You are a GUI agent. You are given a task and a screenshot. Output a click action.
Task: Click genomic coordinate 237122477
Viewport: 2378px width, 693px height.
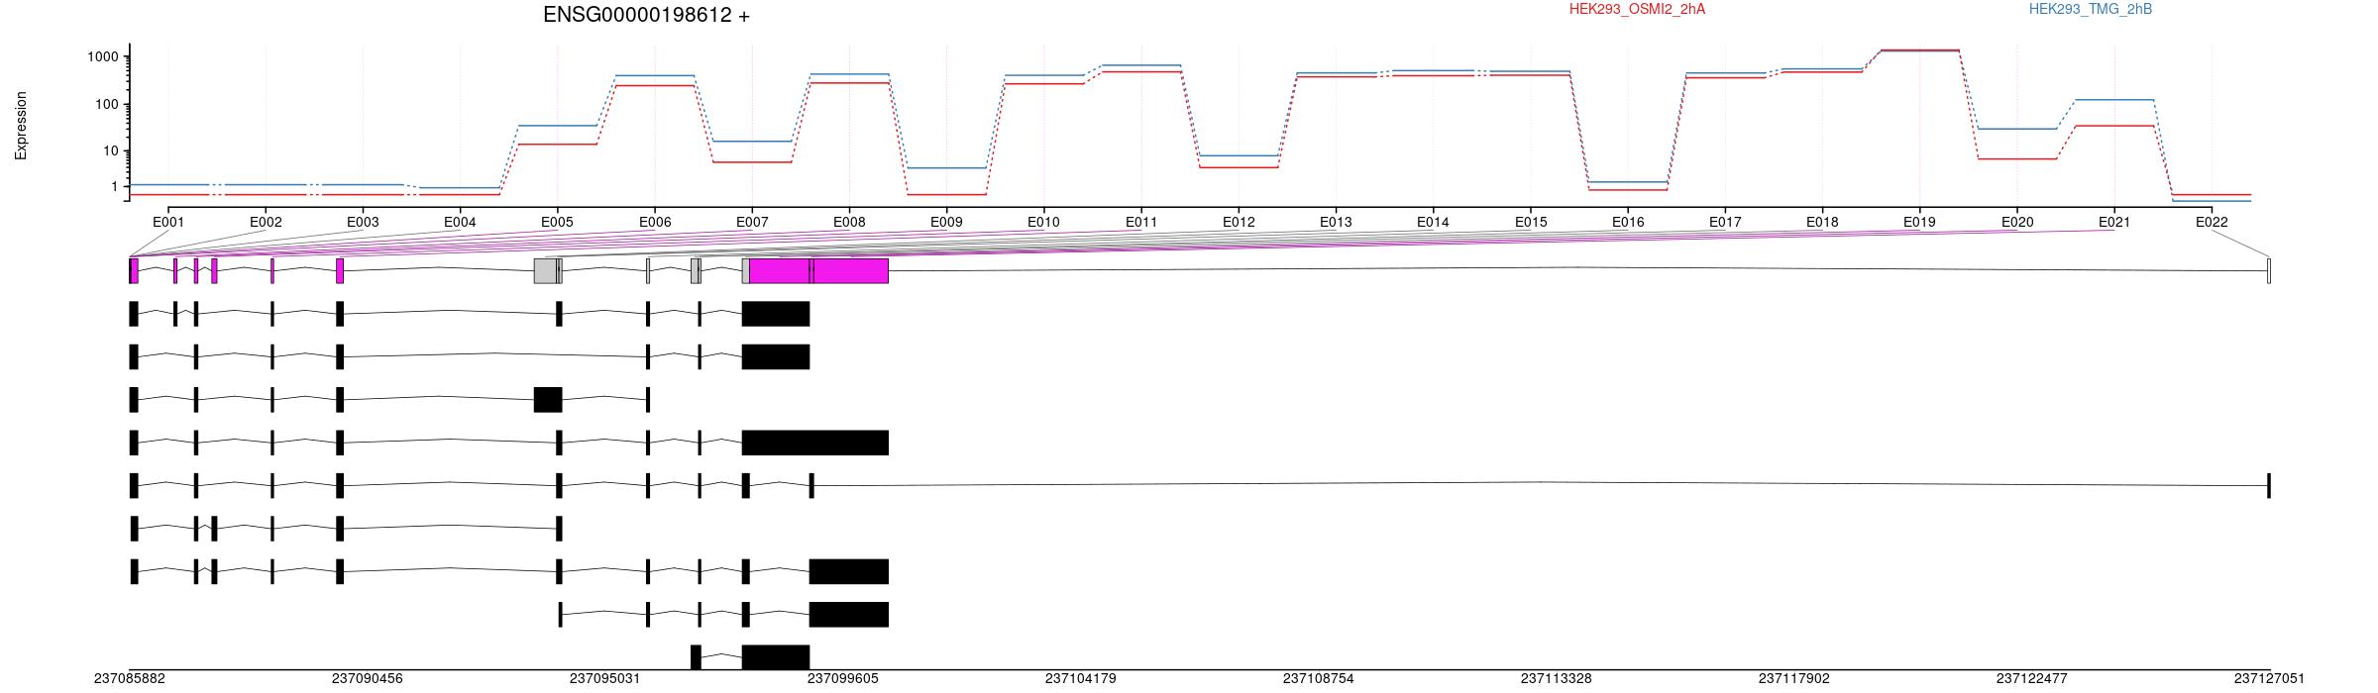2032,679
